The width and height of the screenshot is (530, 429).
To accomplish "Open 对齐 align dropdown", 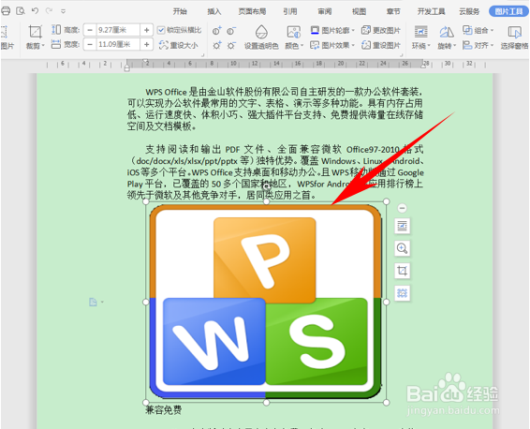I will coord(478,45).
